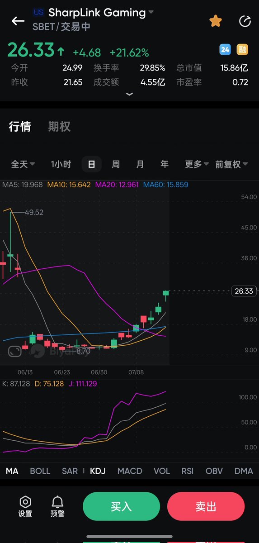The height and width of the screenshot is (543, 259).
Task: Select the 月 monthly chart interval
Action: pyautogui.click(x=140, y=164)
